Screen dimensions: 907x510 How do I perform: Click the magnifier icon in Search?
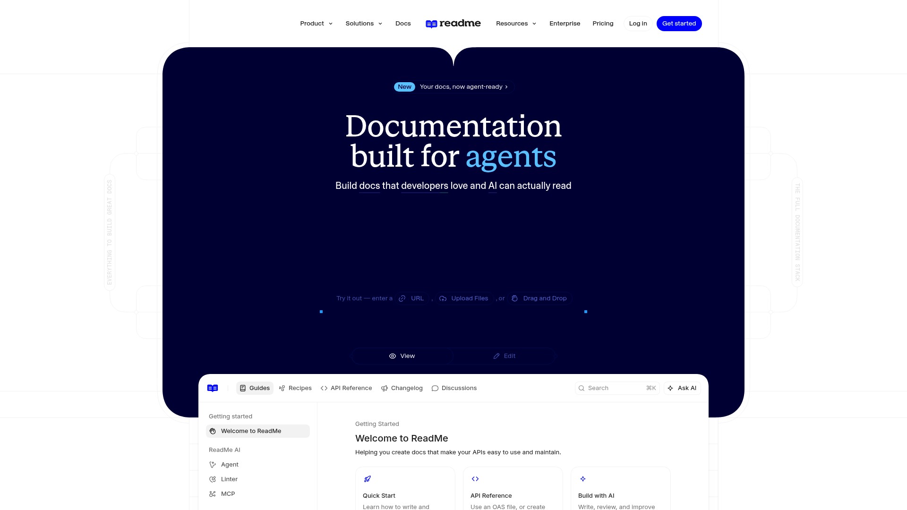click(582, 388)
